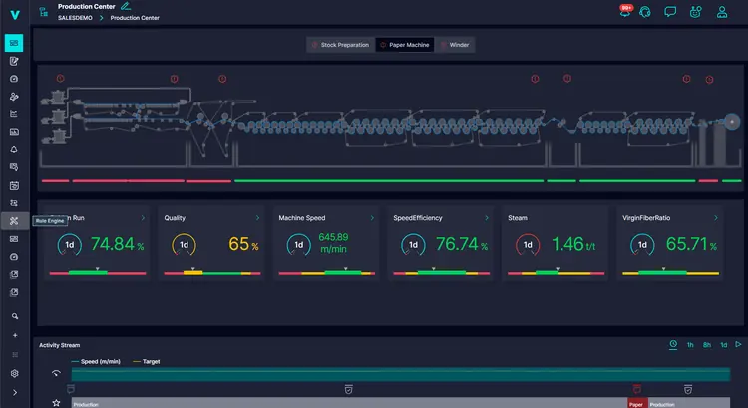This screenshot has width=748, height=408.
Task: Open the chat messages icon
Action: pos(670,13)
